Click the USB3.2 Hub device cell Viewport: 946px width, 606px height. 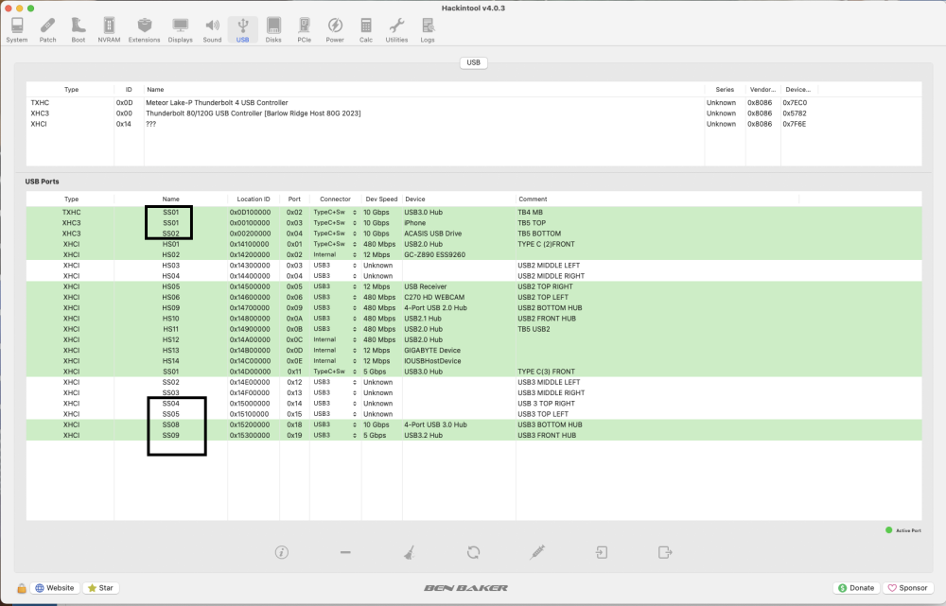(423, 435)
